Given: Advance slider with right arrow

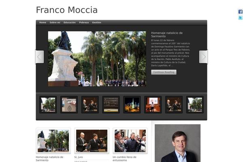Looking at the screenshot, I should (203, 57).
